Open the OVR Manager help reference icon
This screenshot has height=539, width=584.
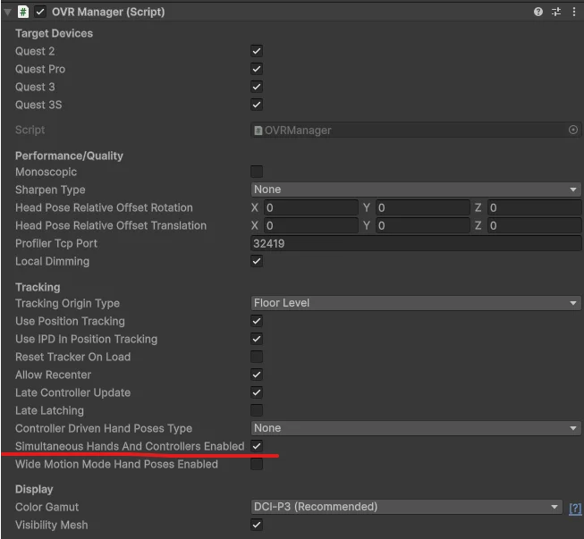[x=537, y=12]
